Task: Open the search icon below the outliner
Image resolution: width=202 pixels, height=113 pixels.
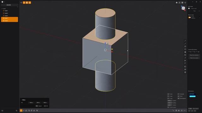Action: (x=16, y=110)
